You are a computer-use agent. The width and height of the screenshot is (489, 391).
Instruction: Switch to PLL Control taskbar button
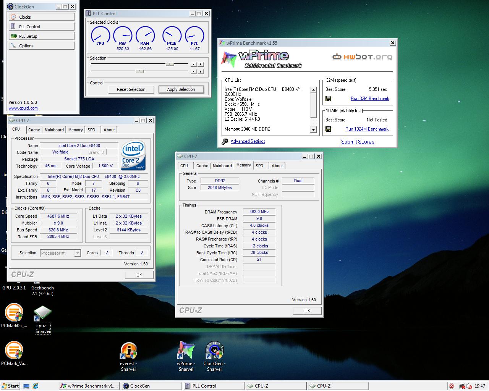214,386
